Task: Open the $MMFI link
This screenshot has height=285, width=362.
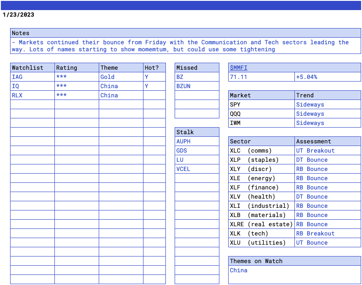Action: point(239,68)
